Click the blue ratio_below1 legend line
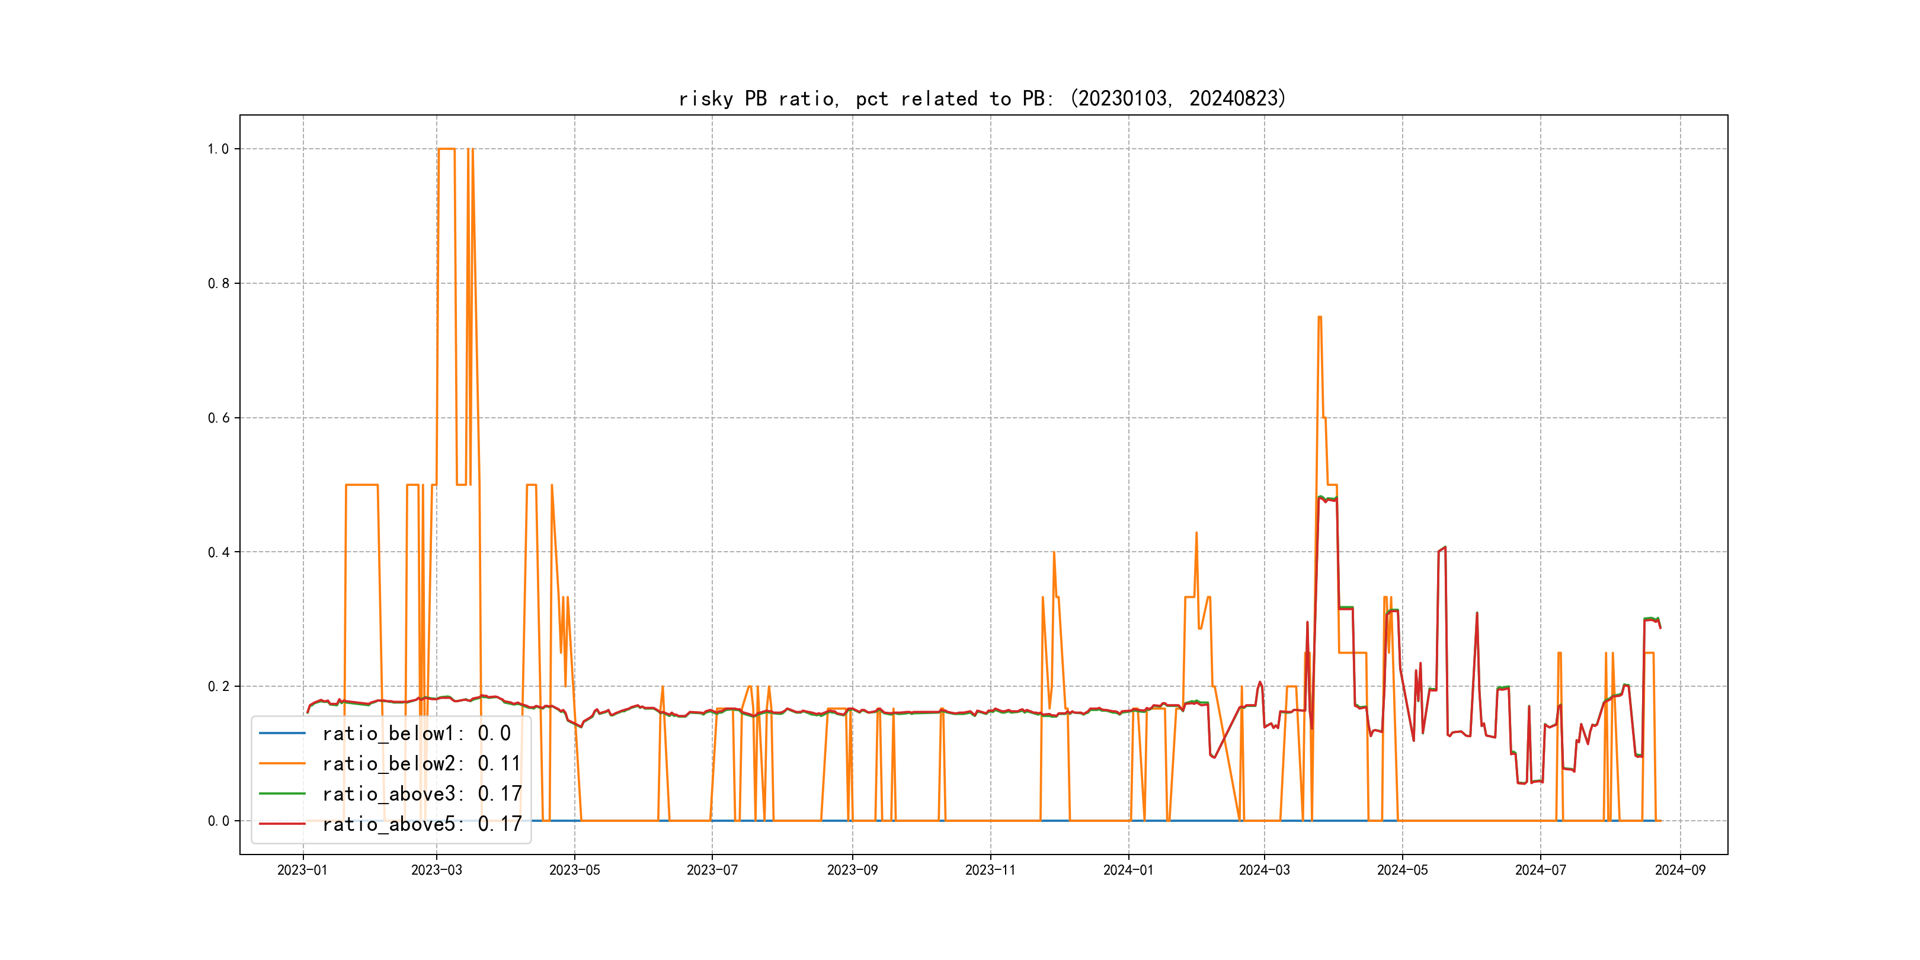The width and height of the screenshot is (1920, 960). 281,734
